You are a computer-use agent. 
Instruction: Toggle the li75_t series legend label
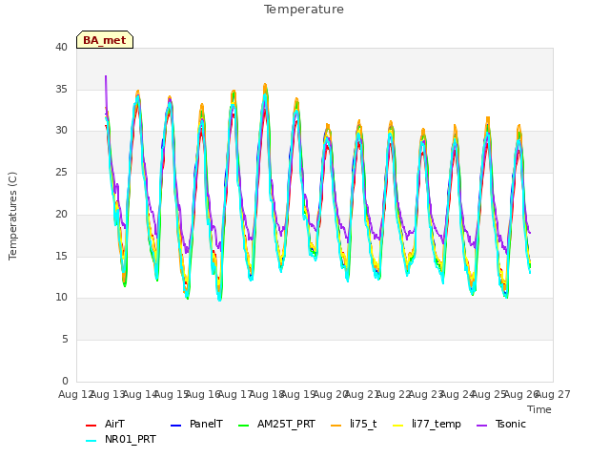(363, 424)
